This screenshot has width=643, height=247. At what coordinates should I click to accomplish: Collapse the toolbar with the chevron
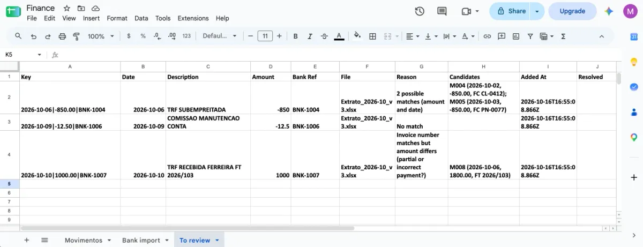(602, 36)
